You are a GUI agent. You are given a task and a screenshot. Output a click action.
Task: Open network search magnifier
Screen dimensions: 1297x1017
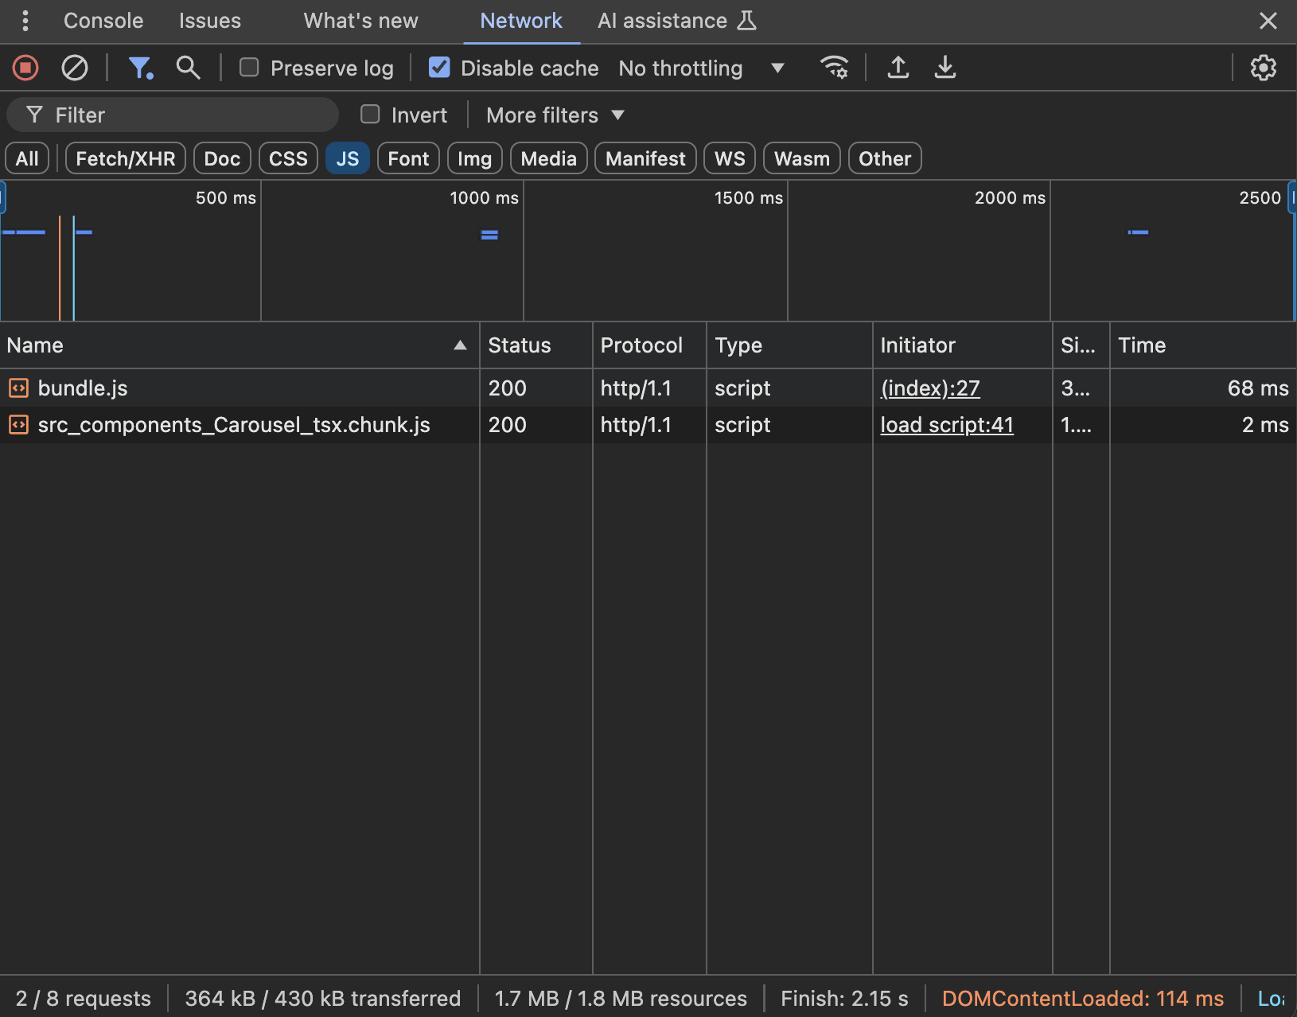tap(188, 68)
